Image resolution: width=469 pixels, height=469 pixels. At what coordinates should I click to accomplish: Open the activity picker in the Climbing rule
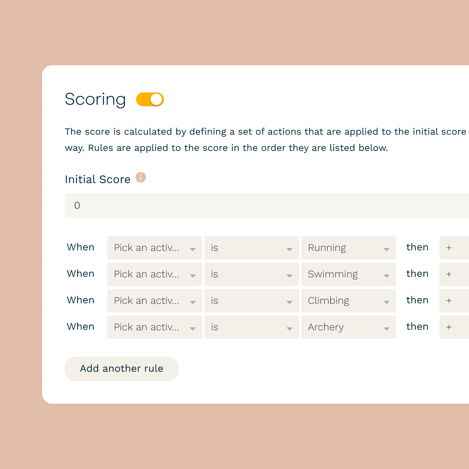[x=154, y=301]
